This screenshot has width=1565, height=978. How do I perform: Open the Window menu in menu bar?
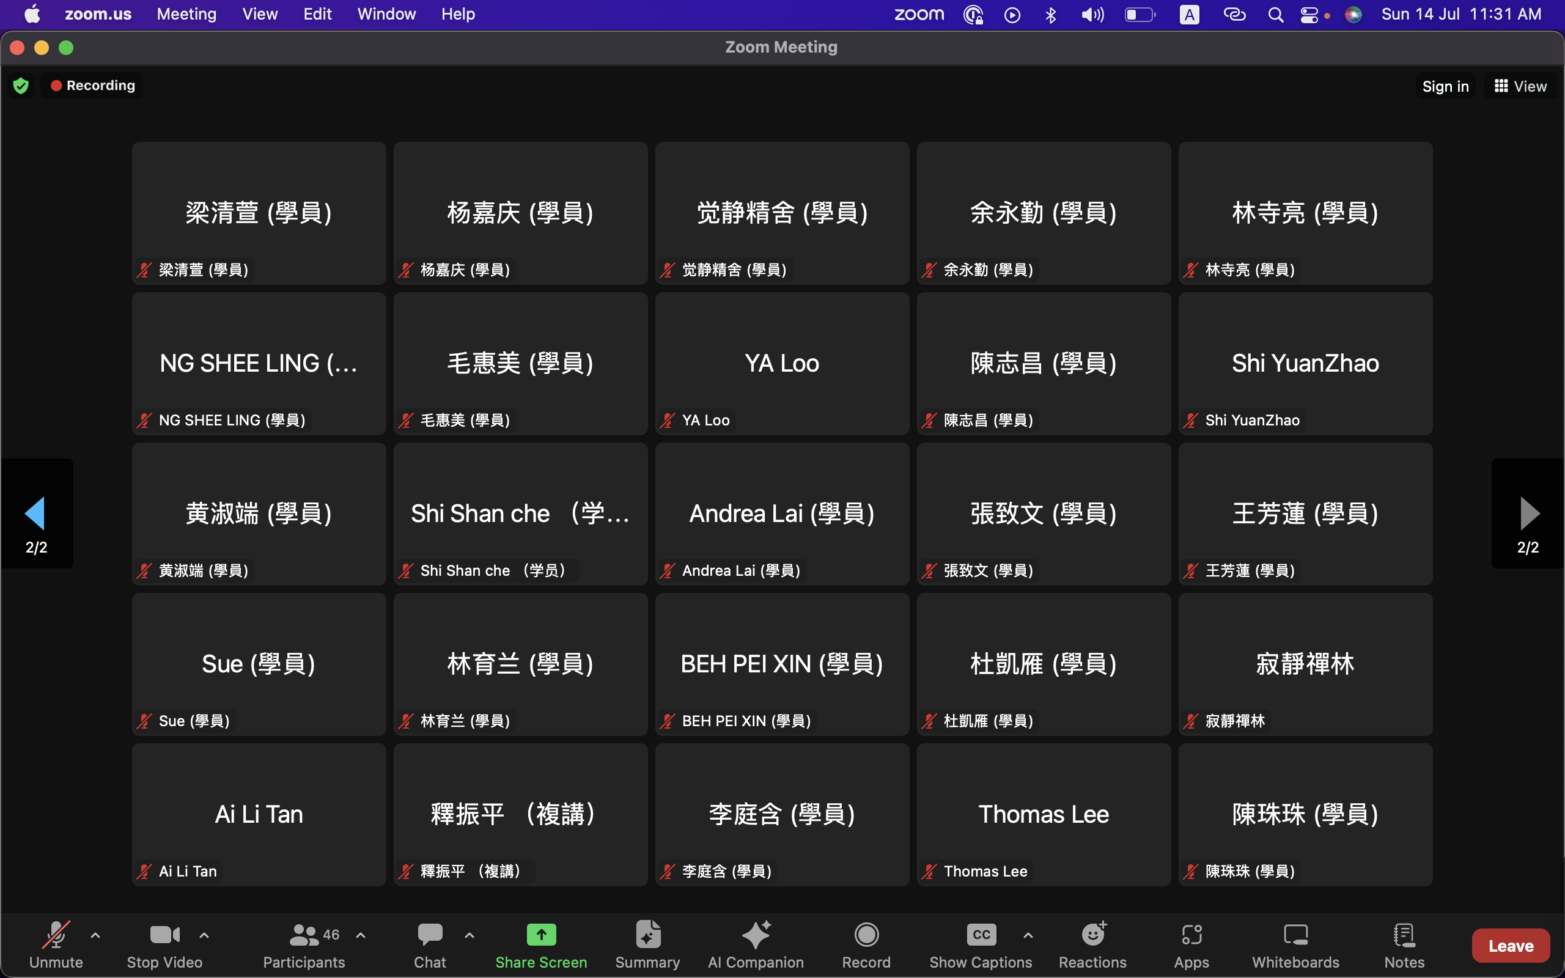pyautogui.click(x=386, y=14)
